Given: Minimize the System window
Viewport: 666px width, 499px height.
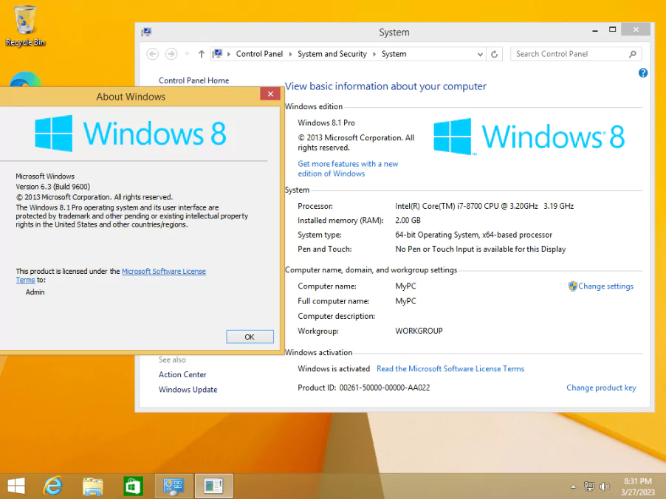Looking at the screenshot, I should tap(595, 30).
